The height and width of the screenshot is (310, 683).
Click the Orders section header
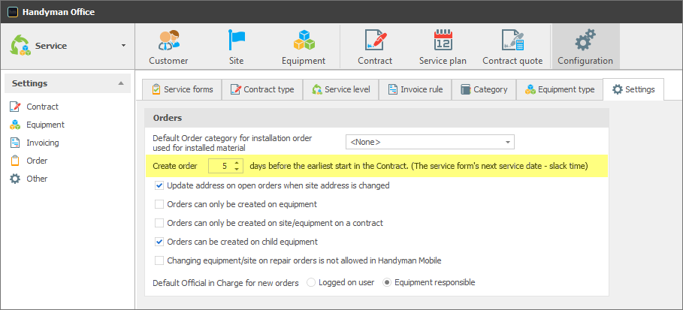376,118
